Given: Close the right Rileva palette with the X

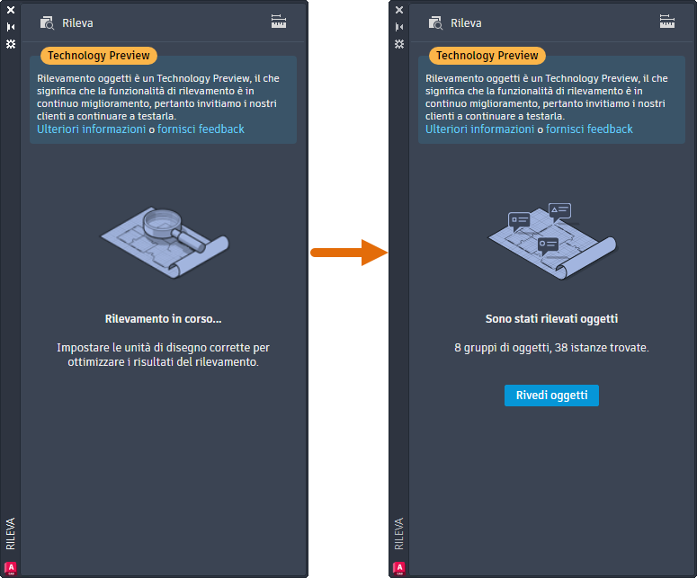Looking at the screenshot, I should coord(399,11).
